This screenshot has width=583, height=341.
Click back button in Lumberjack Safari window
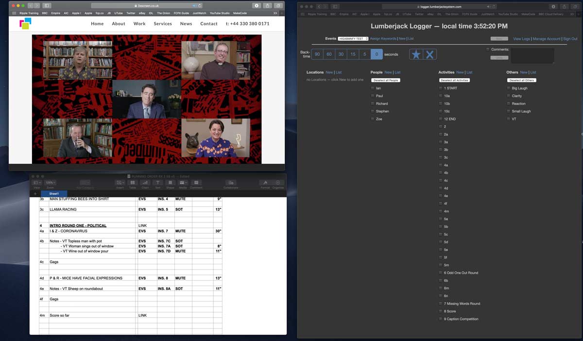point(320,6)
